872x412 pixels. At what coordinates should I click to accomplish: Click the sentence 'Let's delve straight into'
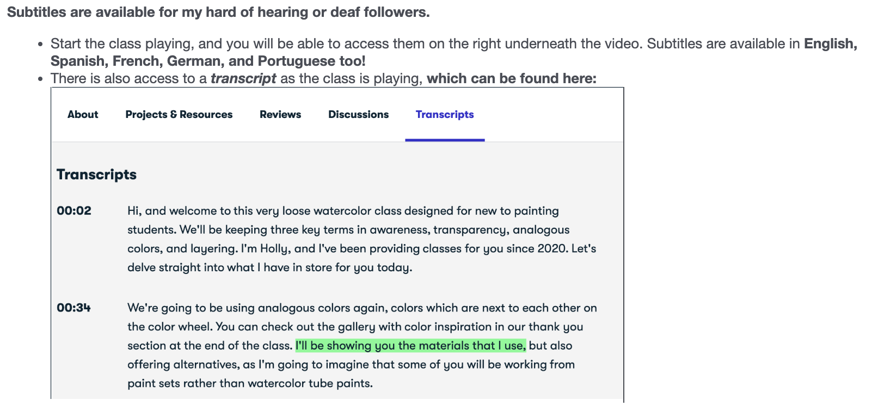pos(269,267)
